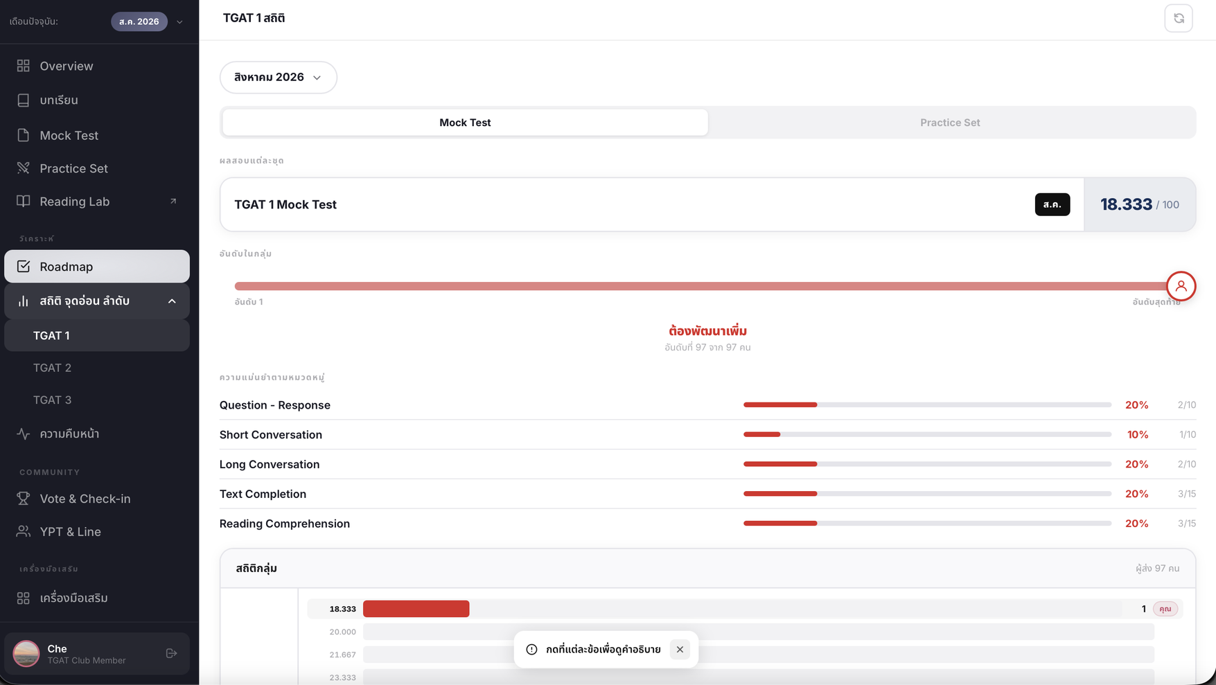Select TGAT 3 statistics sub-item
This screenshot has height=685, width=1216.
97,400
